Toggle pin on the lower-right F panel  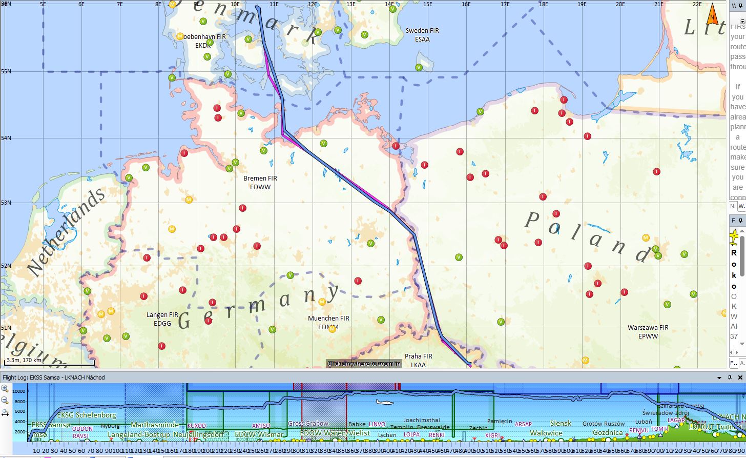[741, 221]
